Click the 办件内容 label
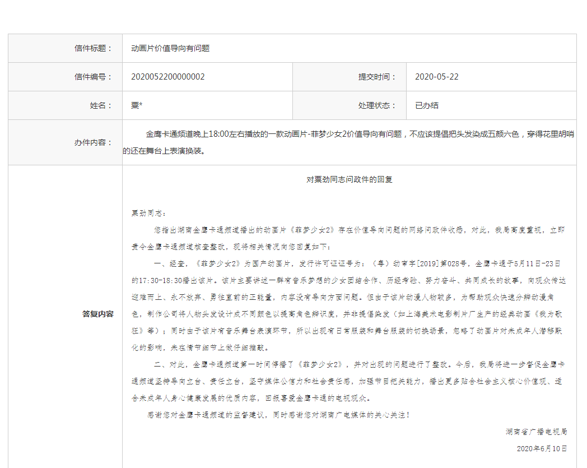This screenshot has width=587, height=468. pos(93,142)
